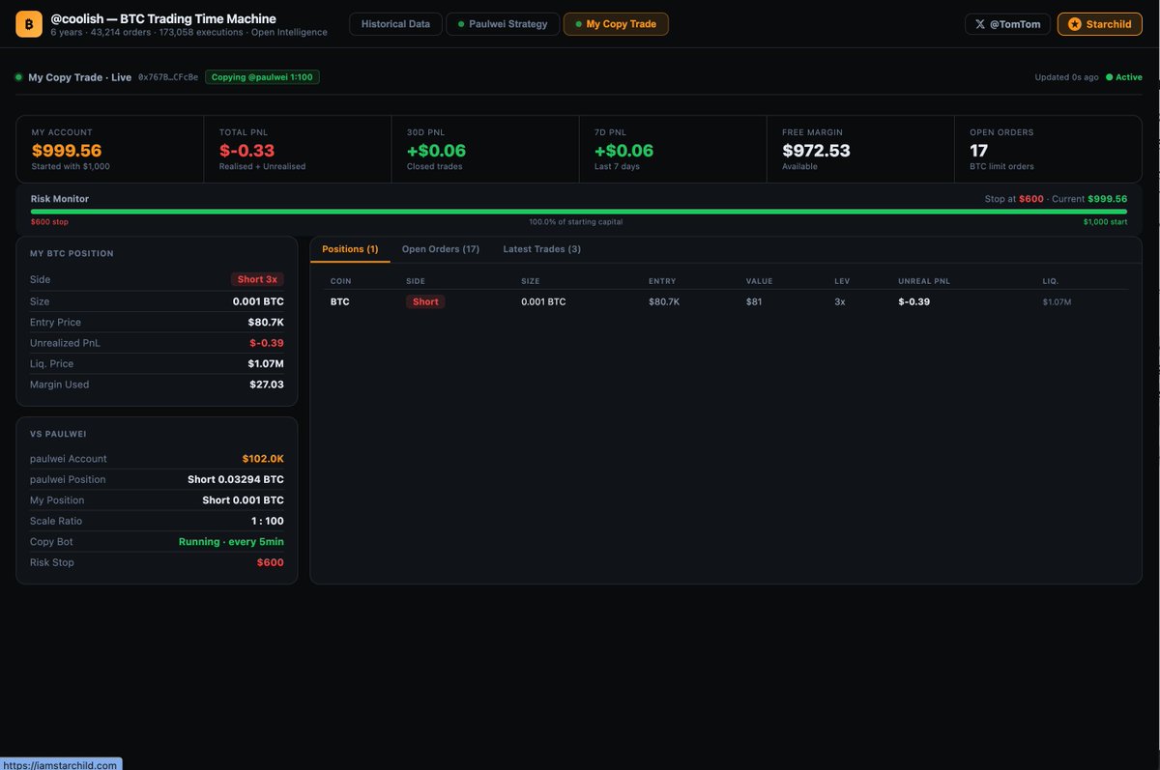Click the red Short badge in positions table
The width and height of the screenshot is (1160, 770).
[x=425, y=302]
